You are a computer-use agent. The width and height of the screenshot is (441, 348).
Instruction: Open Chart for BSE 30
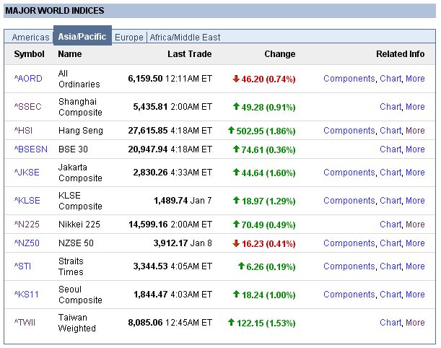pyautogui.click(x=390, y=149)
